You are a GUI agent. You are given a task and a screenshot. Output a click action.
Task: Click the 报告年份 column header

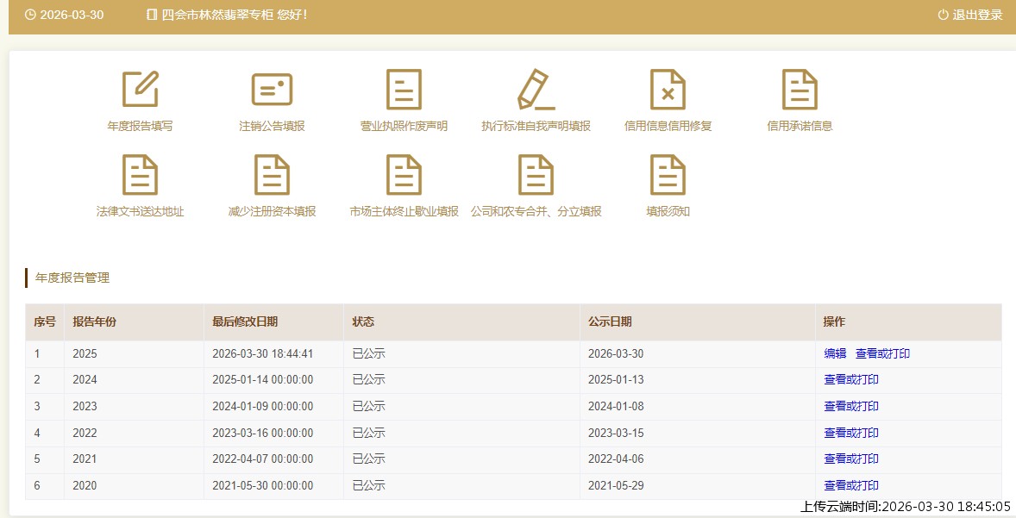[94, 321]
